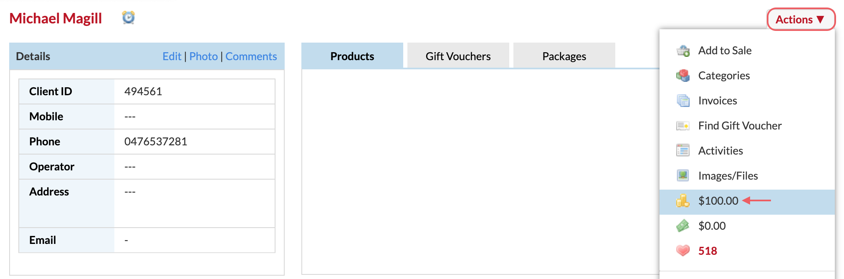Select the Products tab
844x279 pixels.
(352, 56)
